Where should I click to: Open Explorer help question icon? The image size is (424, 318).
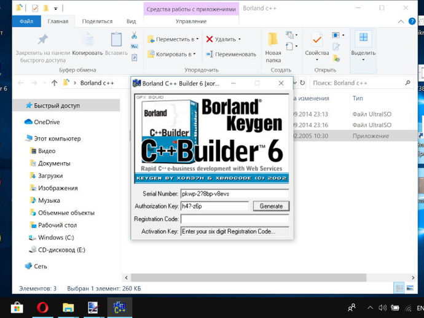[412, 21]
